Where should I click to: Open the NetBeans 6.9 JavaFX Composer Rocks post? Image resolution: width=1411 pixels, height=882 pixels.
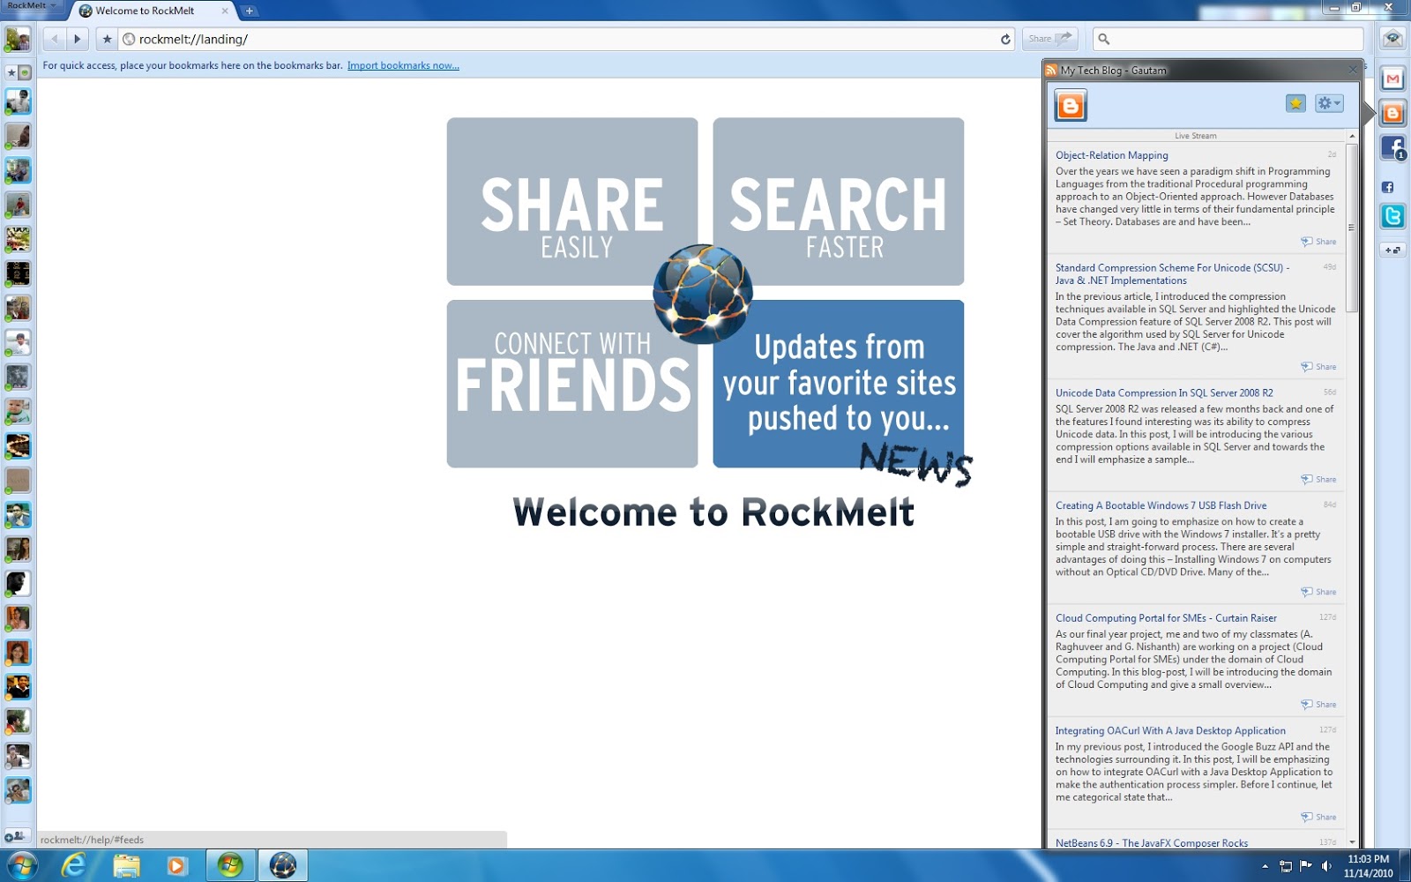coord(1152,843)
